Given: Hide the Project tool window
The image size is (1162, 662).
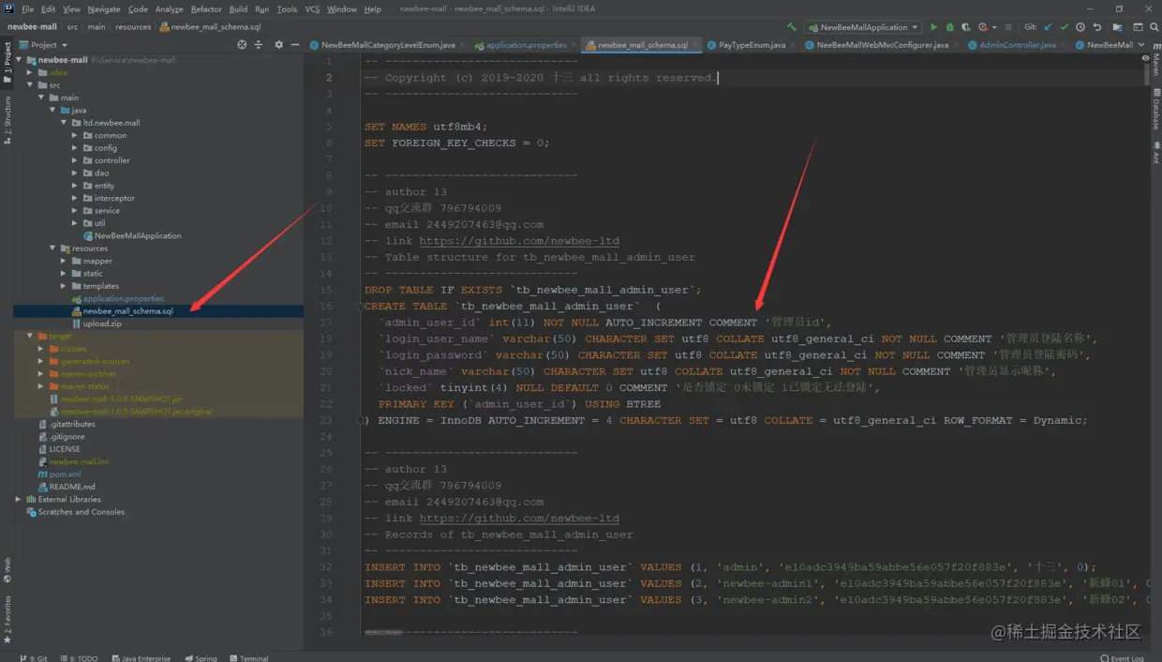Looking at the screenshot, I should [294, 44].
